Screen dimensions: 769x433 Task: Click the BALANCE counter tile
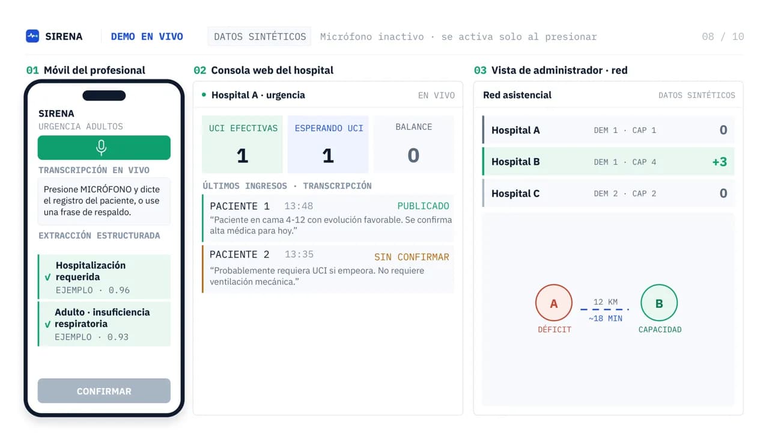click(x=413, y=144)
